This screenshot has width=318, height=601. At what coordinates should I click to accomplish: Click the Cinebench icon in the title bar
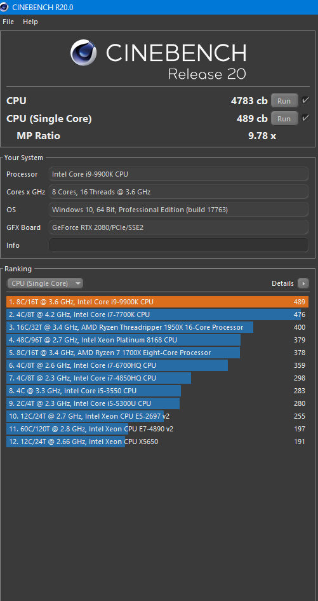pos(4,7)
